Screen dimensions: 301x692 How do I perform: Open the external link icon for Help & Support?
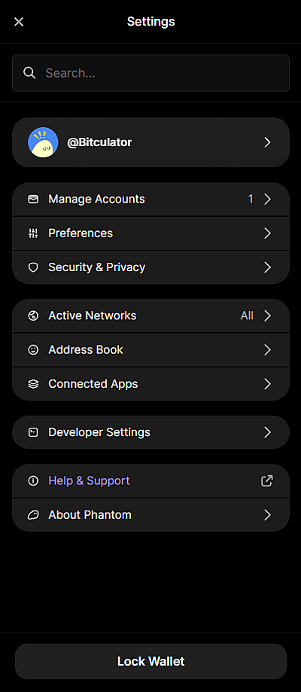(x=267, y=480)
